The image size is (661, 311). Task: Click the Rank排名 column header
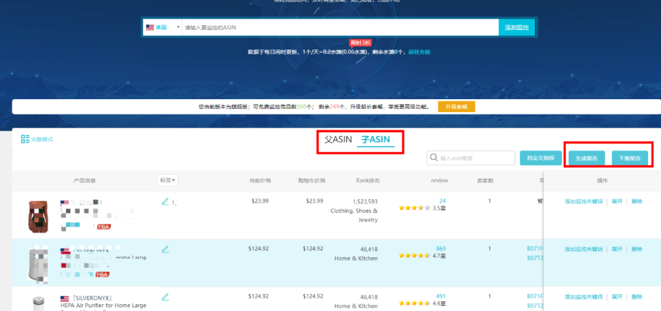pyautogui.click(x=368, y=181)
